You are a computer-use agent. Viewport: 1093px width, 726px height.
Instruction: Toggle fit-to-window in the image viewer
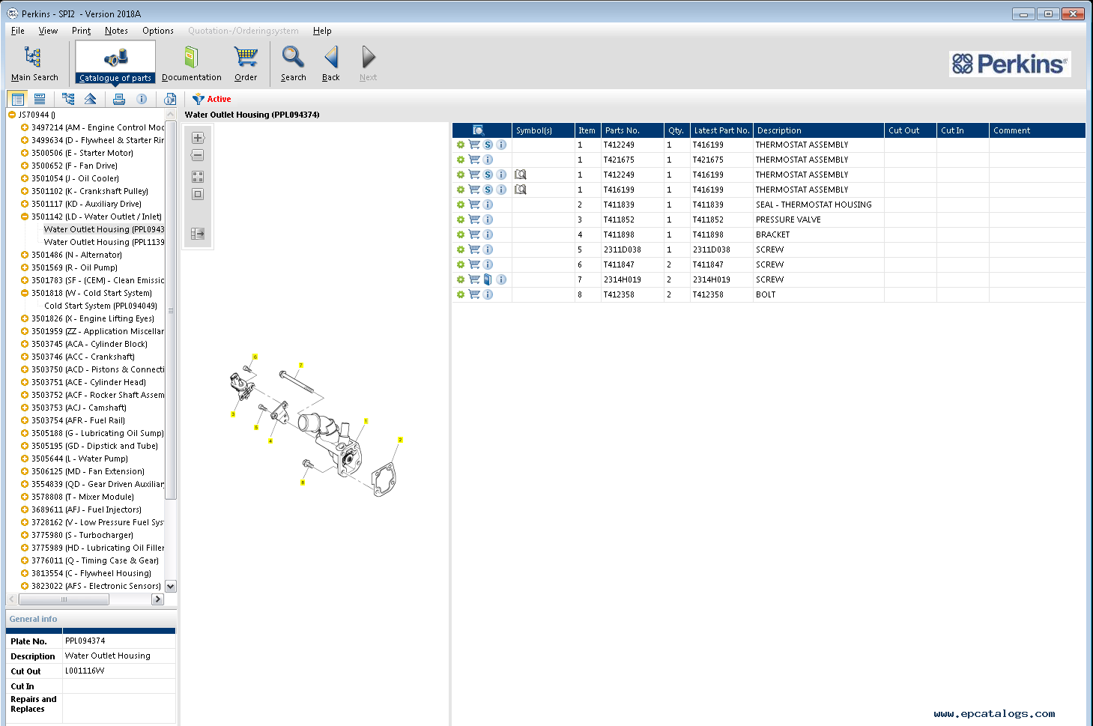click(198, 194)
